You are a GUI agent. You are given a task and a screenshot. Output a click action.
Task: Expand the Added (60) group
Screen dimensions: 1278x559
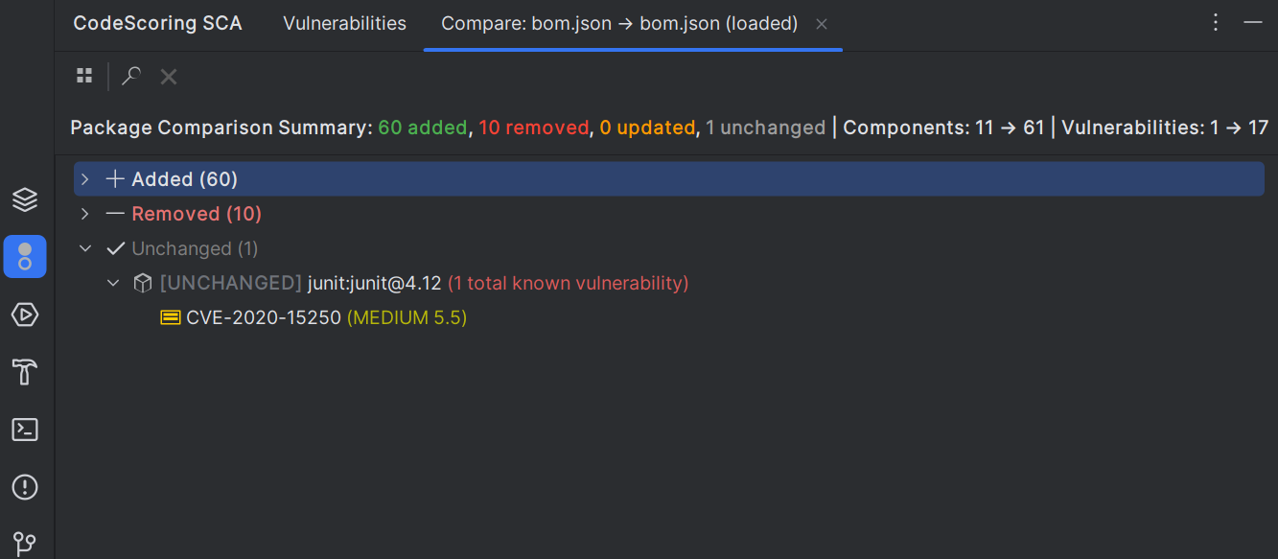tap(85, 179)
